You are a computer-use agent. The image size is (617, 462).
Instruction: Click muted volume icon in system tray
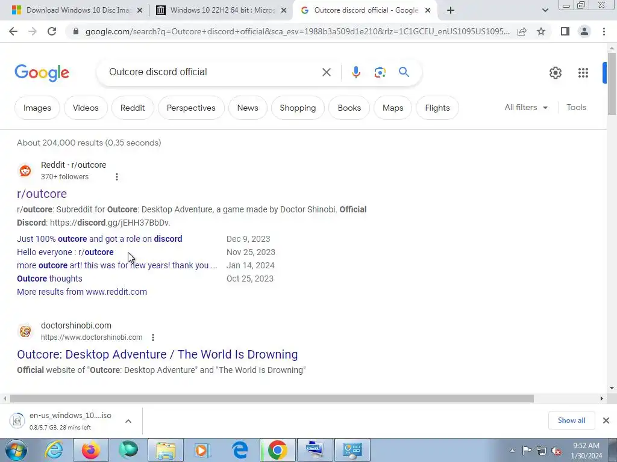(x=556, y=451)
